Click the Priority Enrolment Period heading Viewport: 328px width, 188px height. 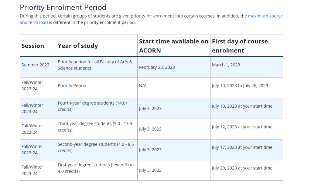tap(63, 7)
